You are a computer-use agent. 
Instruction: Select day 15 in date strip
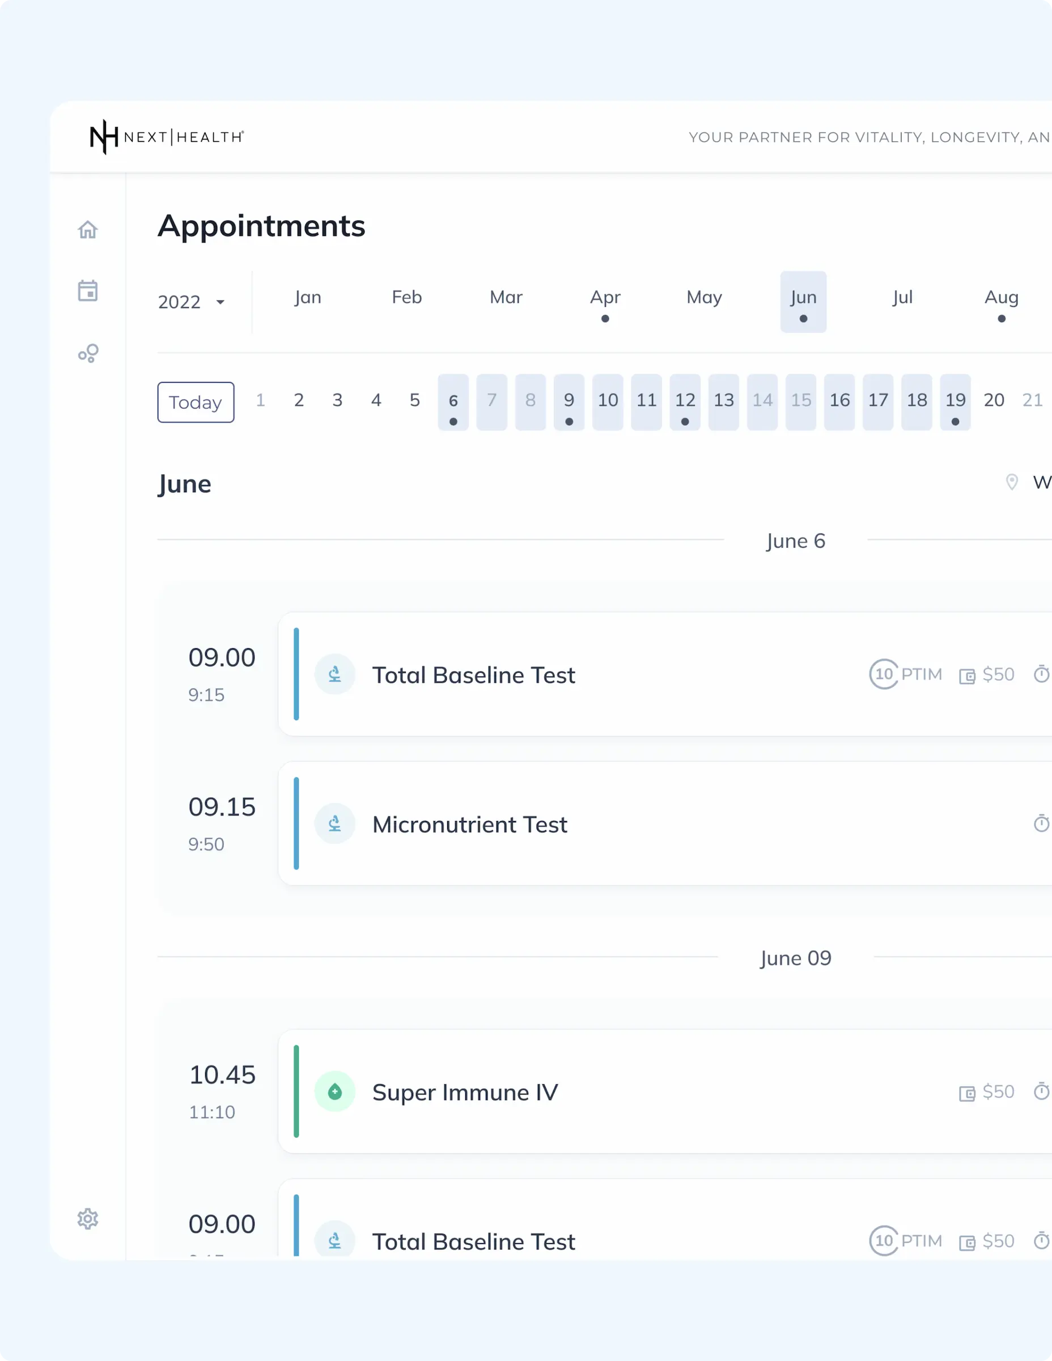pyautogui.click(x=801, y=402)
